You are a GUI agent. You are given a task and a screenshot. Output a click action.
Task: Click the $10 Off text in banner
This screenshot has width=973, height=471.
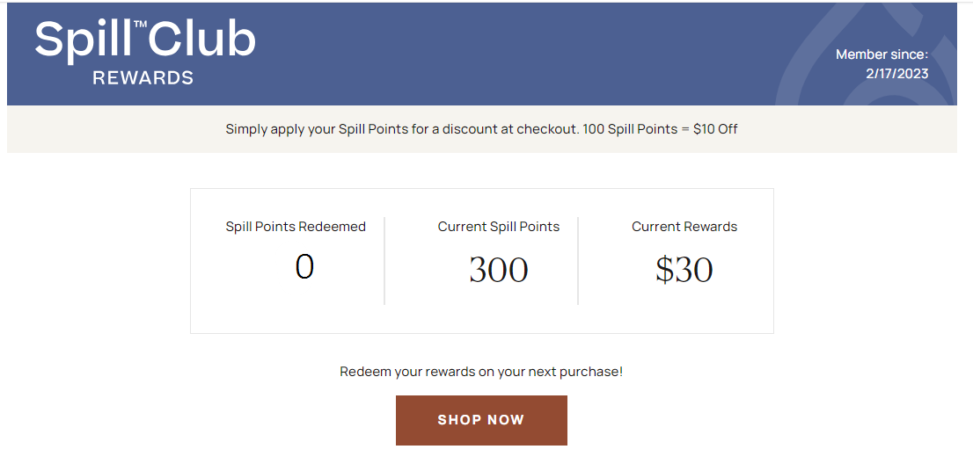pyautogui.click(x=715, y=129)
